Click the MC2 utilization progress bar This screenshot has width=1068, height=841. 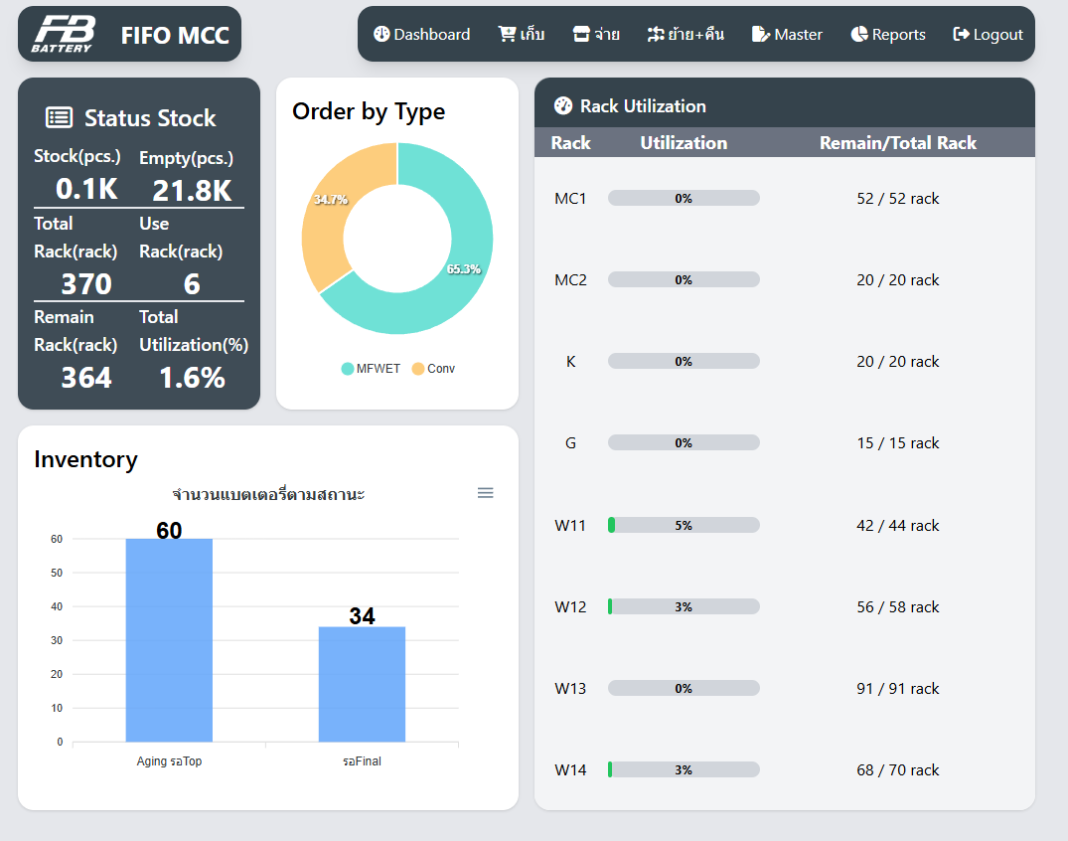click(684, 279)
